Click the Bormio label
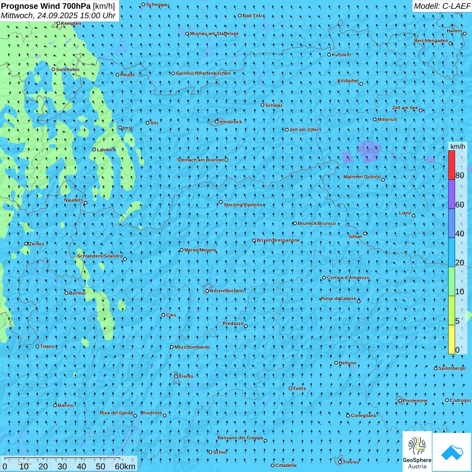 (77, 293)
